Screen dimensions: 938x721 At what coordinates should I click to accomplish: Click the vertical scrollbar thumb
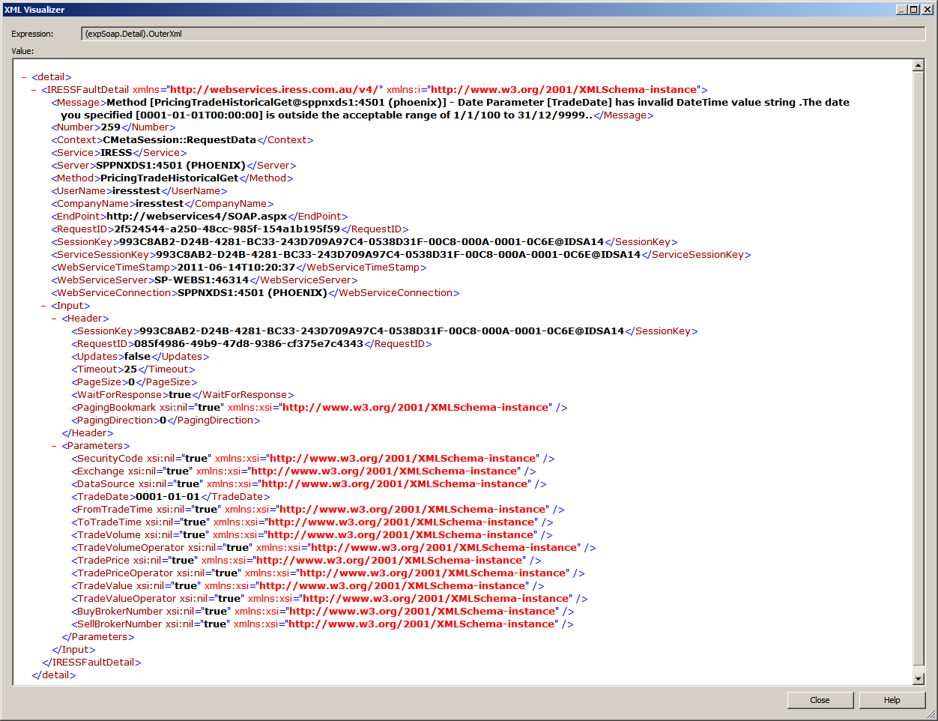click(919, 367)
